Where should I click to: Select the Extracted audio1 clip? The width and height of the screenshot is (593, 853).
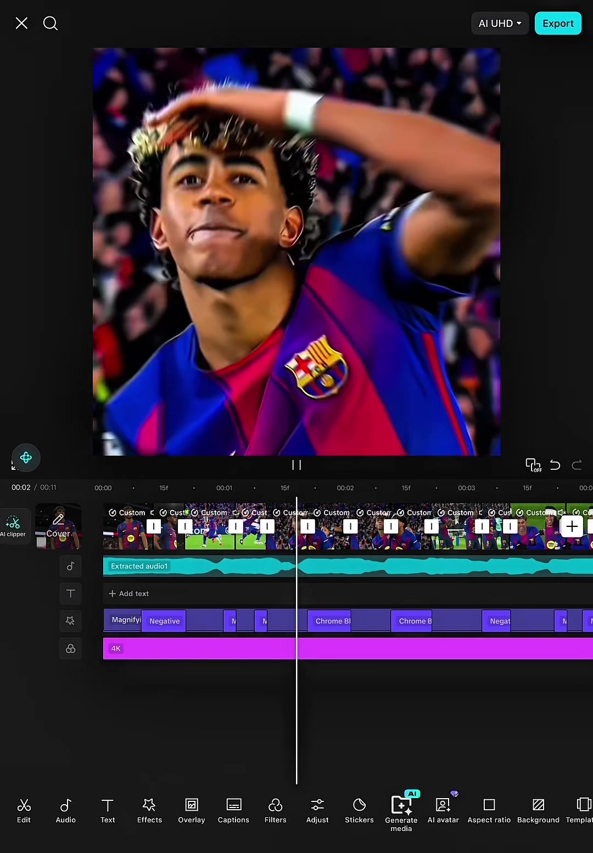[x=348, y=566]
